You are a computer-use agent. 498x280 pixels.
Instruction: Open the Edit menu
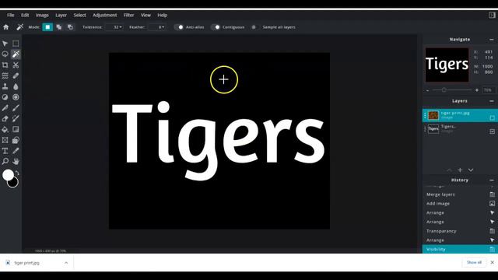tap(25, 16)
